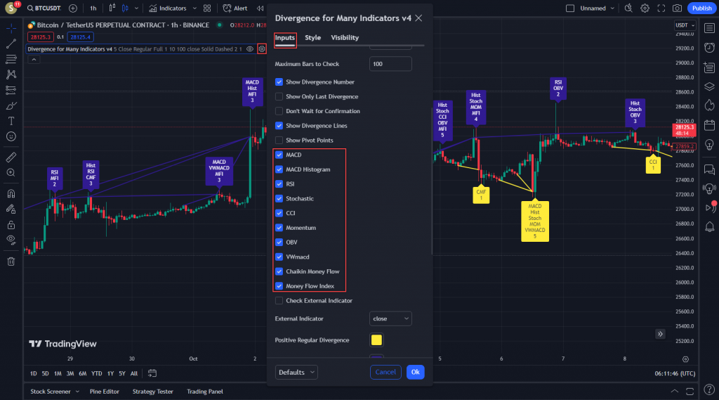Toggle Show Divergence Number checkbox
This screenshot has height=400, width=719.
[279, 82]
